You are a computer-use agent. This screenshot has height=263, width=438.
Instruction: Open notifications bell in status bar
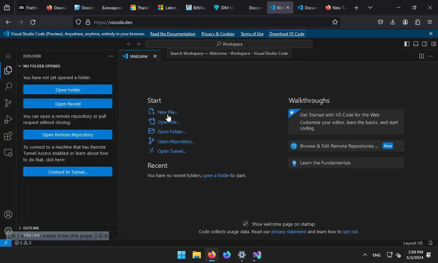pyautogui.click(x=430, y=243)
